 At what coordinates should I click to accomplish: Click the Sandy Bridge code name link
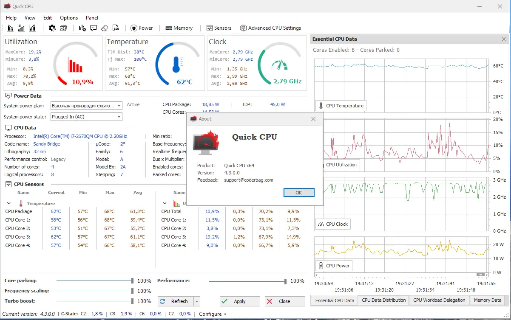point(47,144)
